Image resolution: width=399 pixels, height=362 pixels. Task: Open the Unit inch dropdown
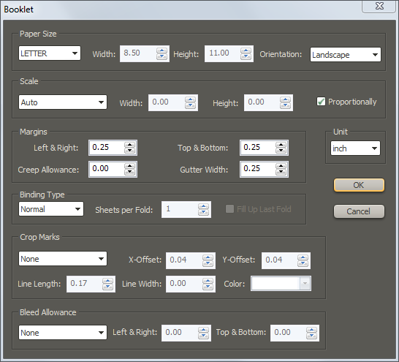pos(355,148)
